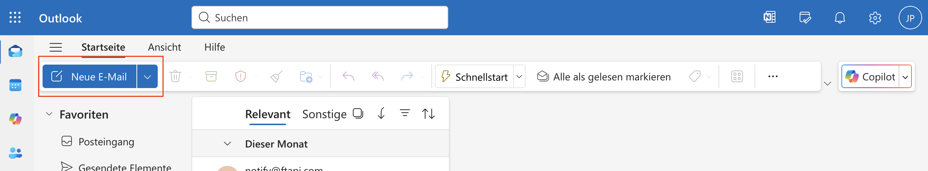The image size is (928, 171).
Task: Open the Posteingang folder
Action: pyautogui.click(x=106, y=142)
